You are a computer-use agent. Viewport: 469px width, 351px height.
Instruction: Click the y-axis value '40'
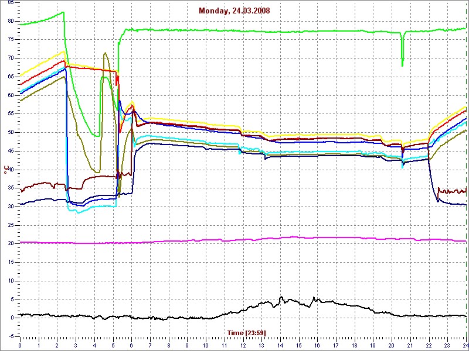[x=11, y=170]
